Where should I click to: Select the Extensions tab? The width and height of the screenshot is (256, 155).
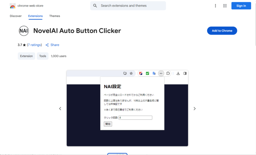click(36, 16)
